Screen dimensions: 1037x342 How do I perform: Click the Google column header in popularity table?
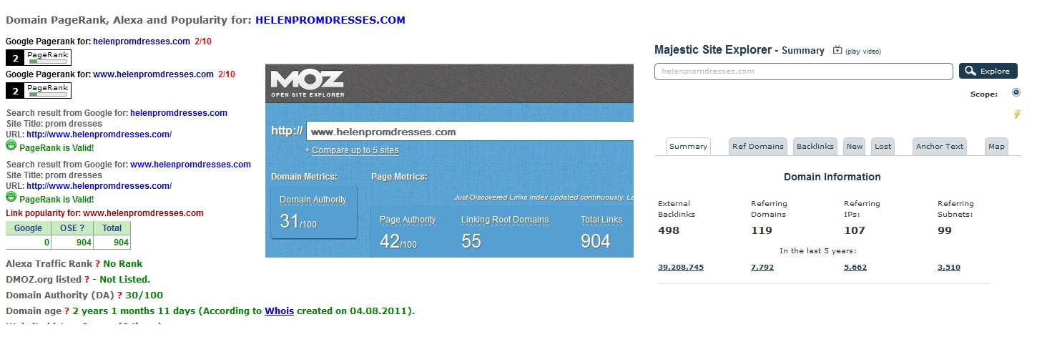click(x=28, y=228)
